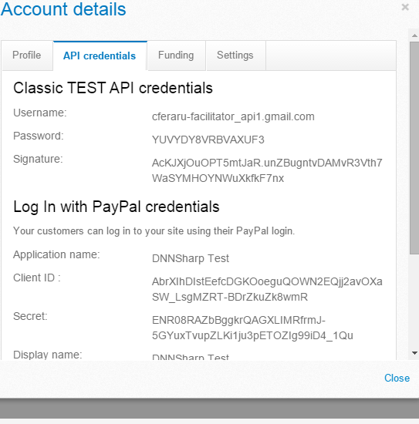The height and width of the screenshot is (424, 419).
Task: Click the scrollbar up arrow
Action: pos(414,35)
